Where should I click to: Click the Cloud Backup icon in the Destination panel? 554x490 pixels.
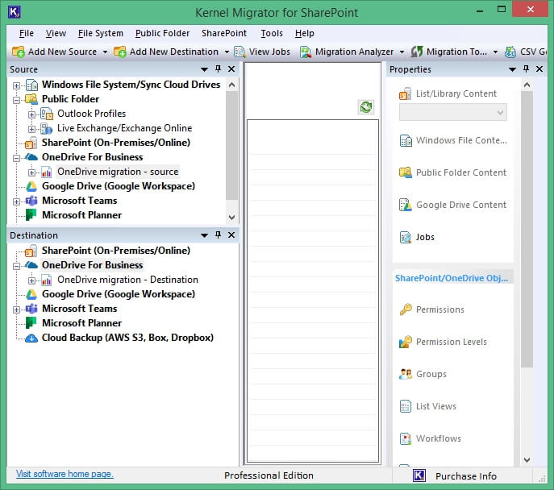(x=31, y=338)
